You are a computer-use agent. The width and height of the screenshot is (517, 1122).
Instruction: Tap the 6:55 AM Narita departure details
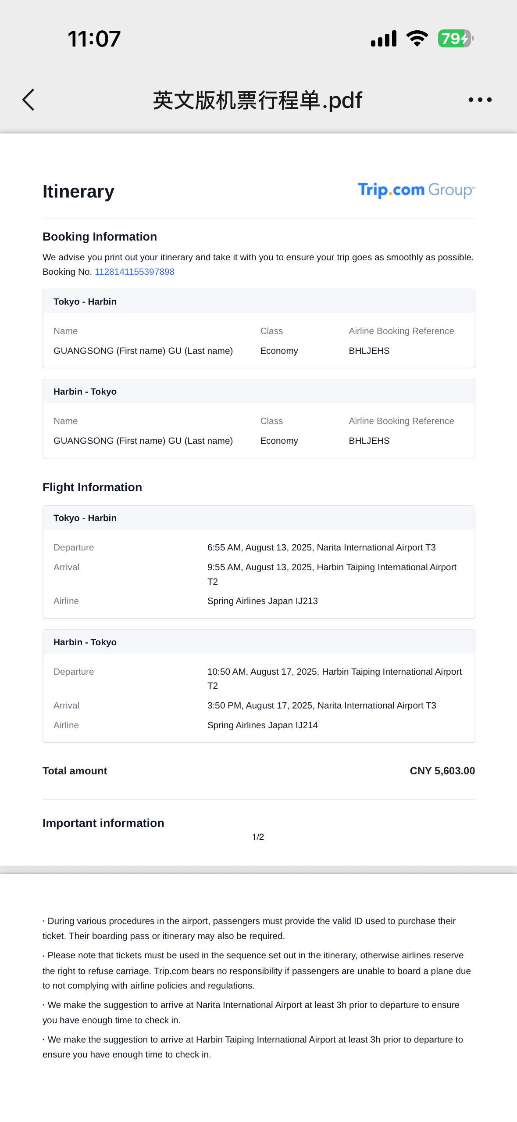pyautogui.click(x=321, y=547)
